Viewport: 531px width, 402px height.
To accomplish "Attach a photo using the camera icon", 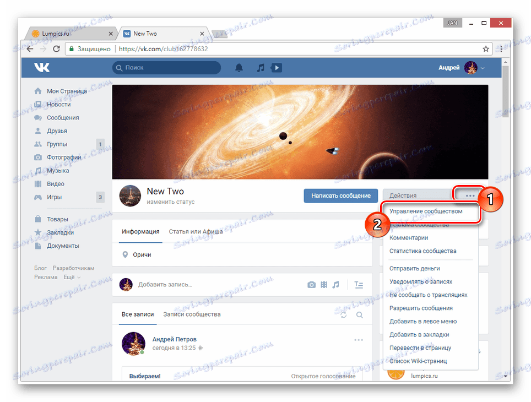I will pyautogui.click(x=311, y=285).
